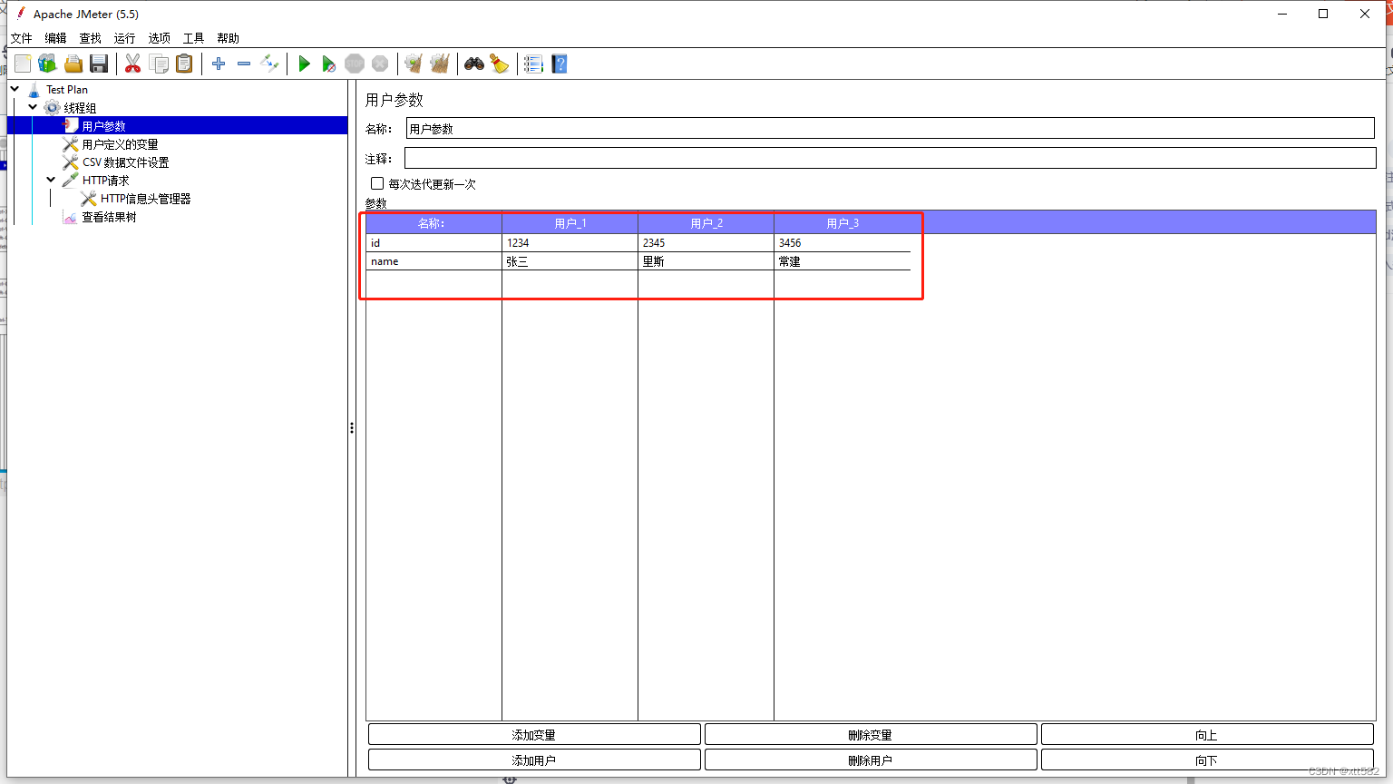This screenshot has width=1393, height=784.
Task: Click the 用户_1 column header
Action: click(570, 222)
